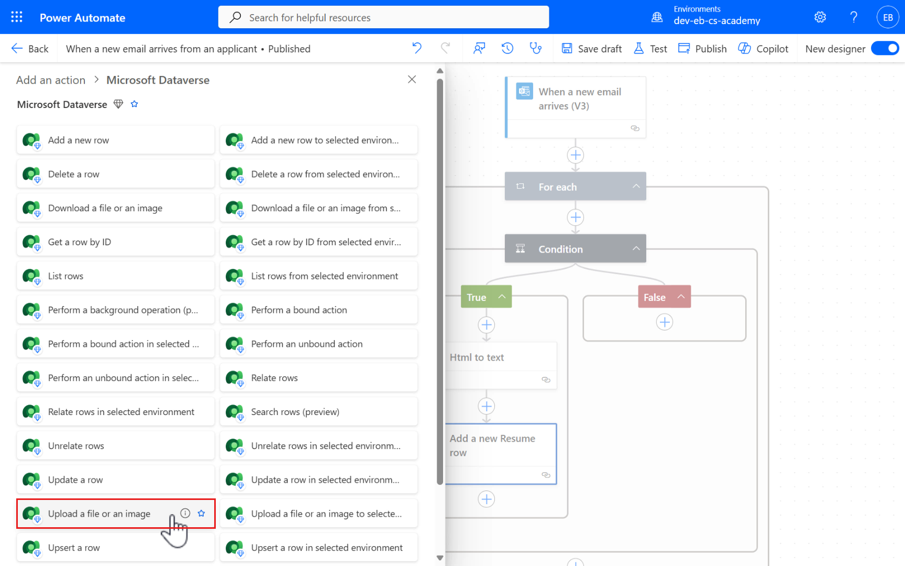Viewport: 905px width, 566px height.
Task: Collapse the For each loop
Action: (x=635, y=186)
